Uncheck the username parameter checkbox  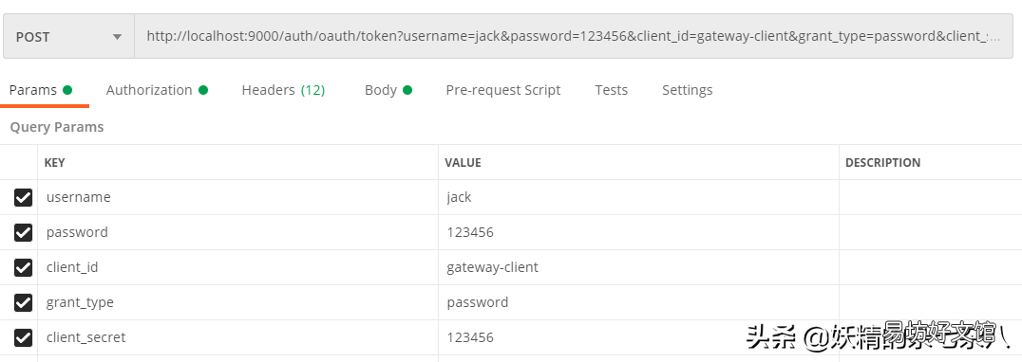[23, 197]
